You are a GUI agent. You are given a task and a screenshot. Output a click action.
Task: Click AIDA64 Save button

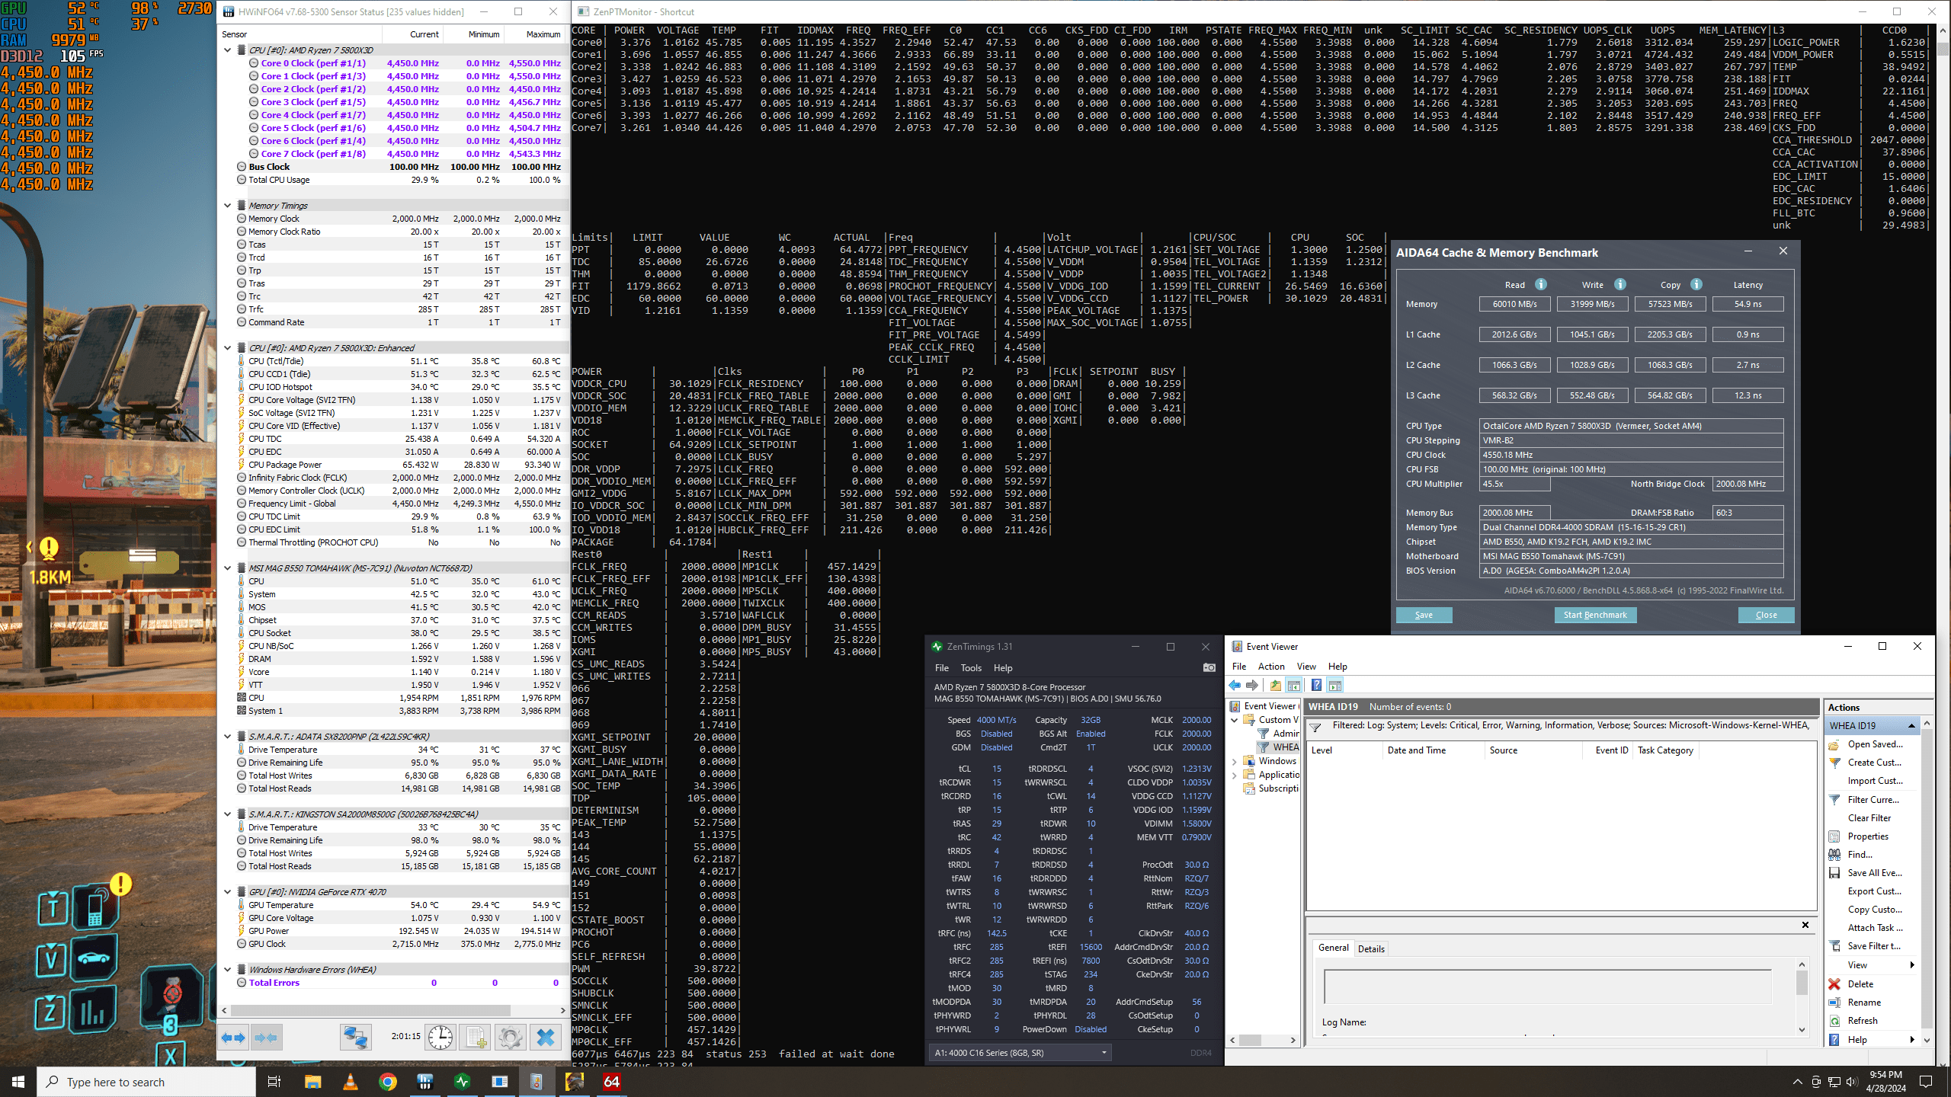point(1424,615)
